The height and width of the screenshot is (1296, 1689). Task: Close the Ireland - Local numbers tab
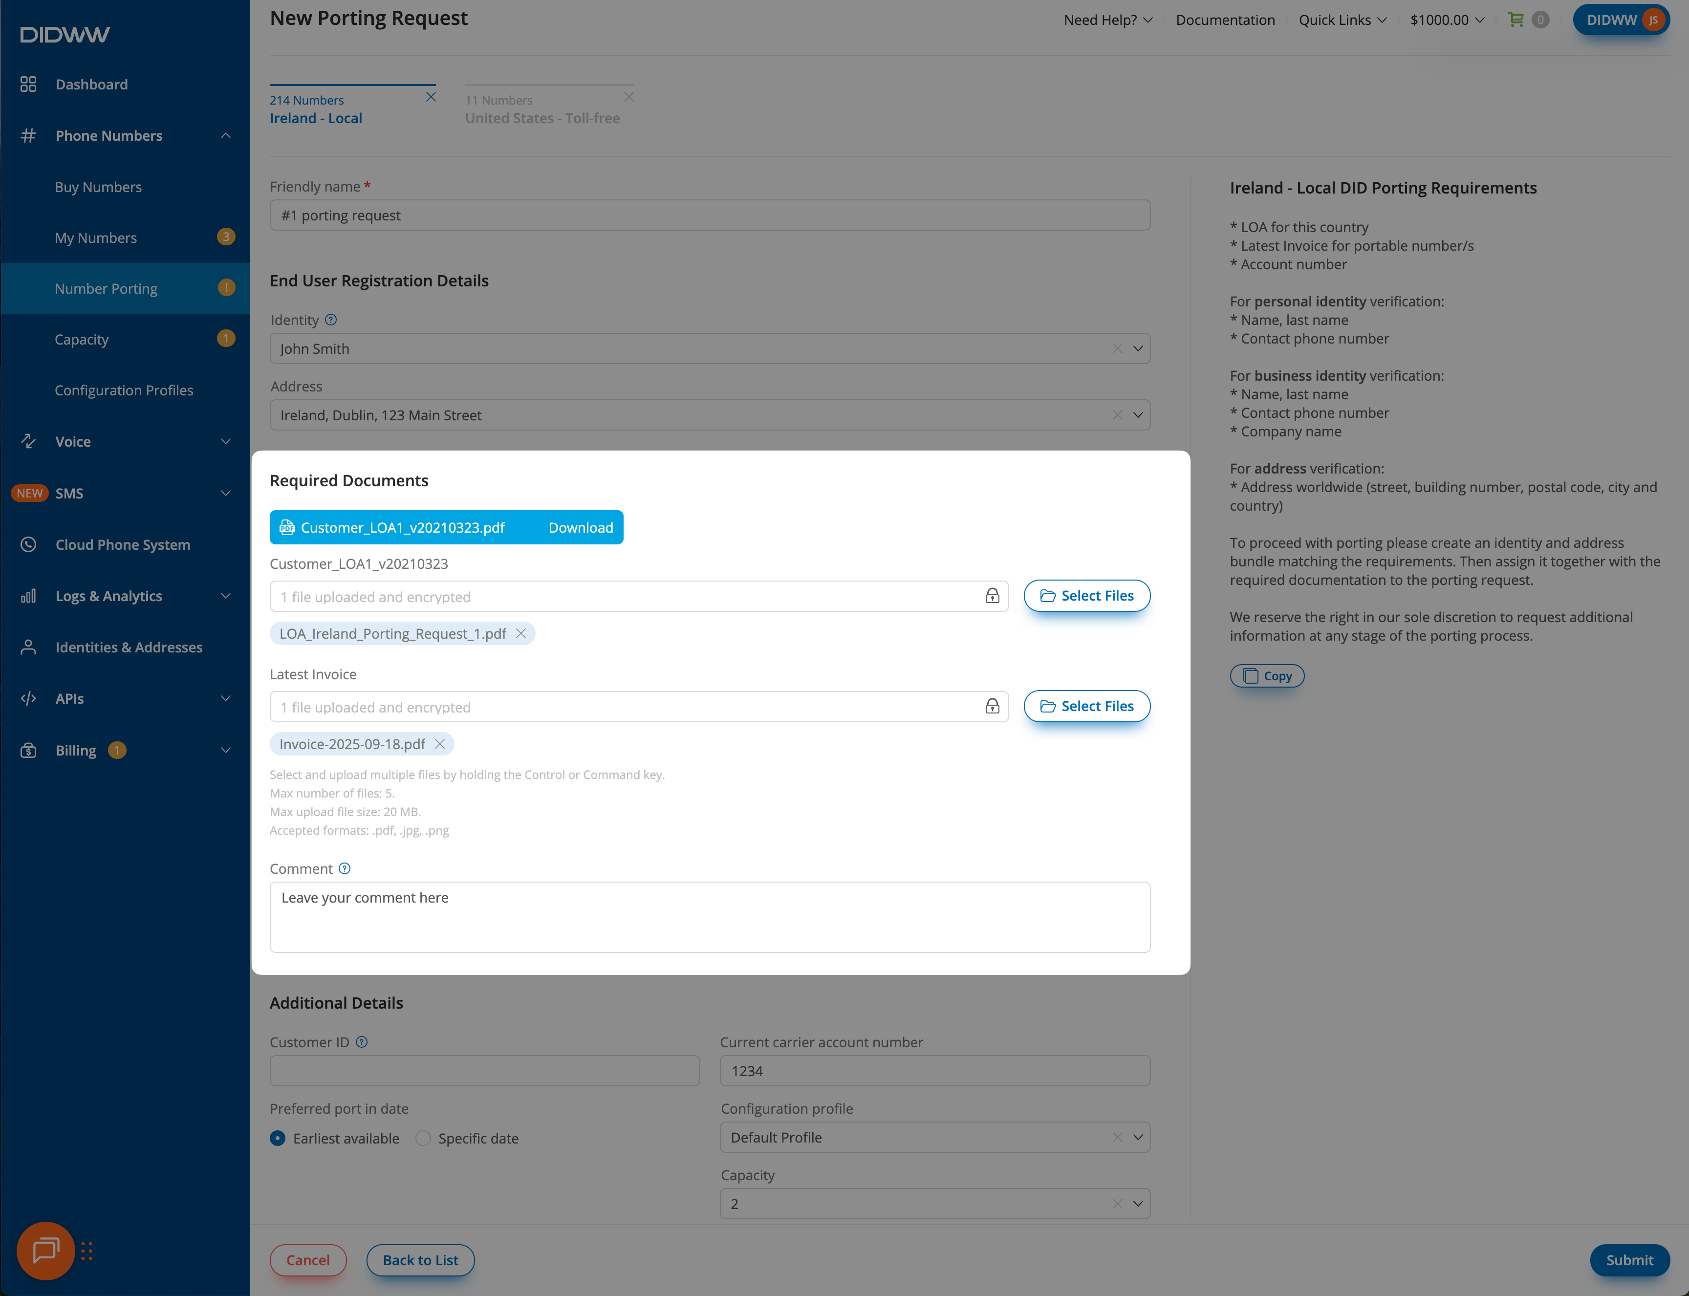pyautogui.click(x=432, y=97)
